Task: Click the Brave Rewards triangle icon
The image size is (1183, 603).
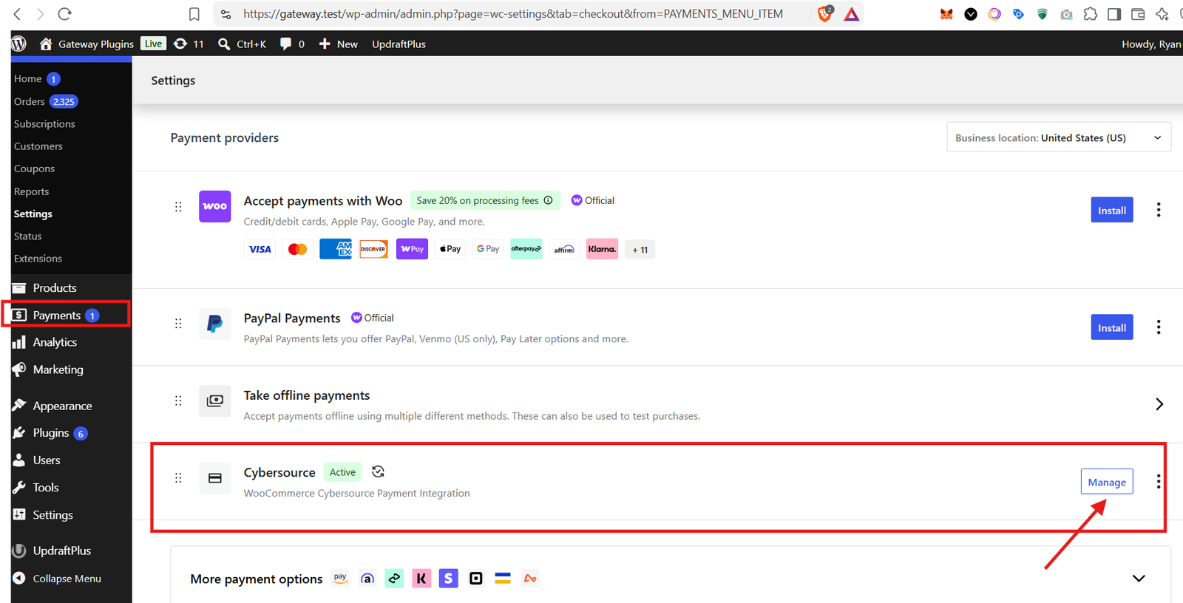Action: 852,14
